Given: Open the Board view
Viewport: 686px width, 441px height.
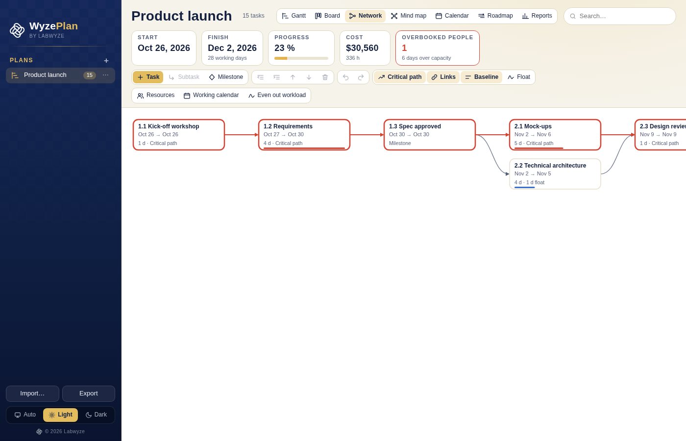Looking at the screenshot, I should click(x=327, y=16).
